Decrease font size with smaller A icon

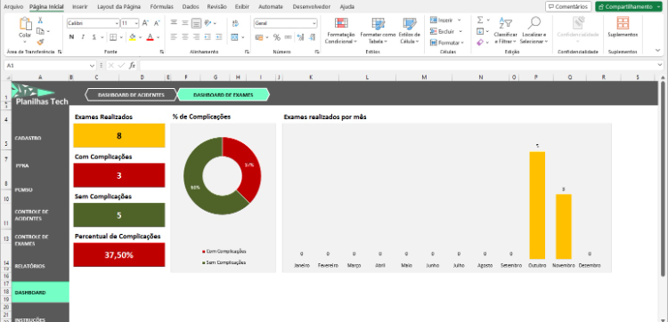point(157,23)
